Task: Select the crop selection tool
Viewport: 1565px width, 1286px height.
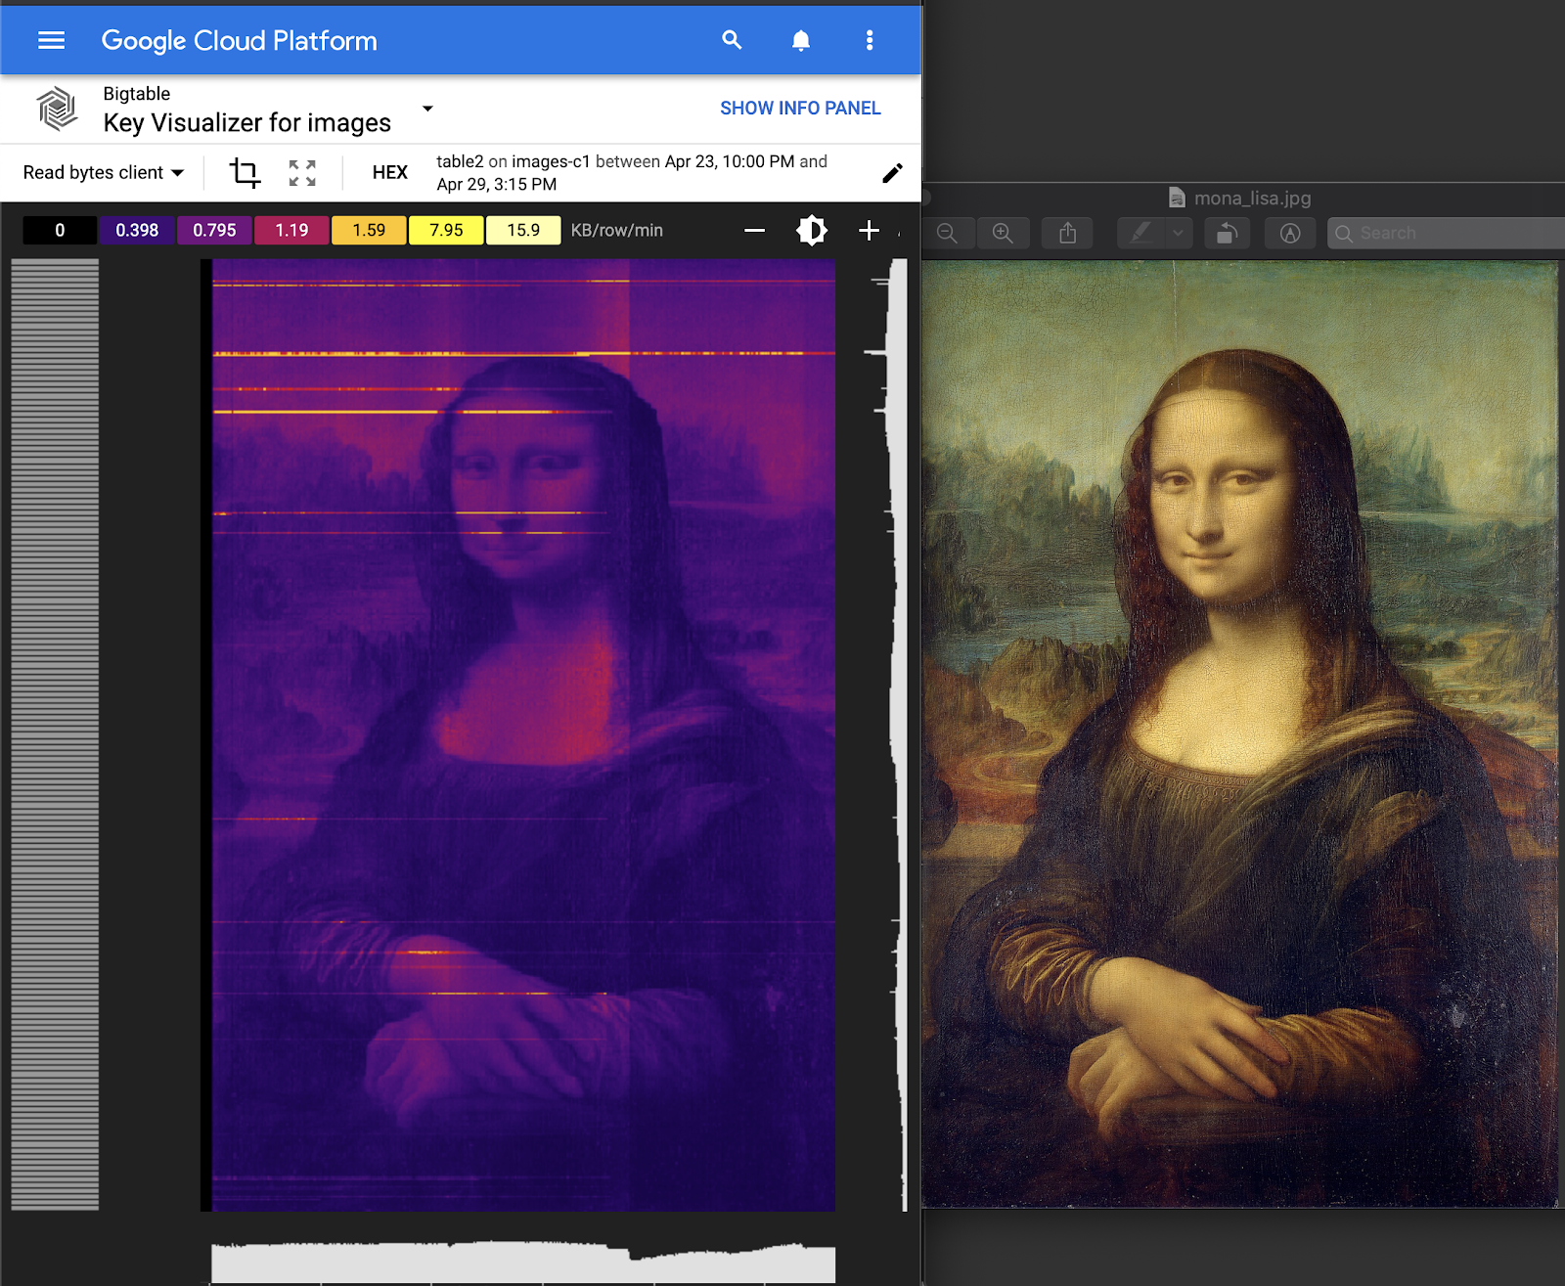Action: tap(245, 173)
